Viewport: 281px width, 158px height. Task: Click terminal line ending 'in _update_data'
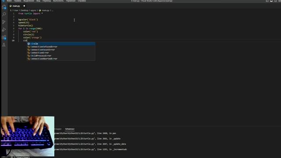click(x=90, y=144)
